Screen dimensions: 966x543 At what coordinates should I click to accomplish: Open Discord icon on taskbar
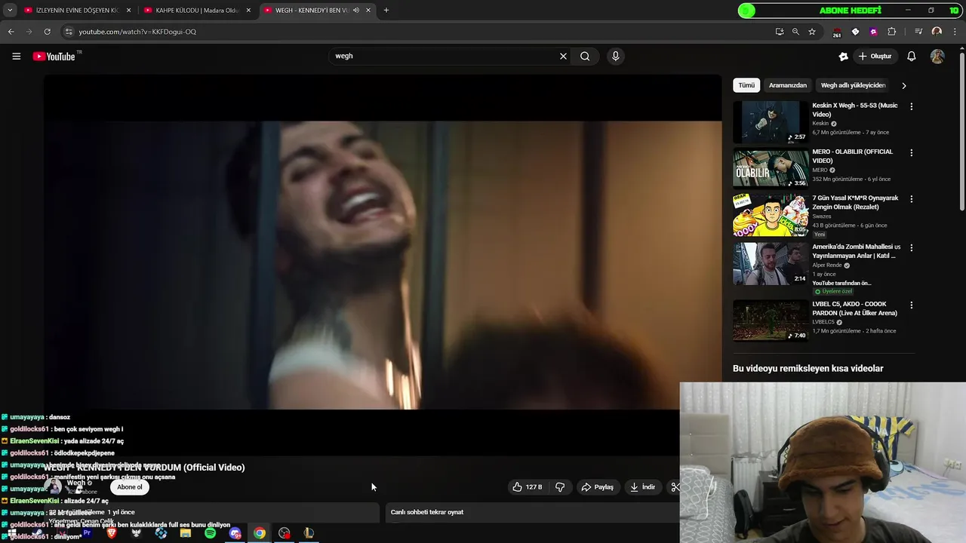pos(235,533)
